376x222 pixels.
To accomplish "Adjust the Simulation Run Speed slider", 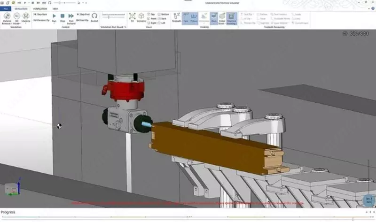I will [x=113, y=16].
